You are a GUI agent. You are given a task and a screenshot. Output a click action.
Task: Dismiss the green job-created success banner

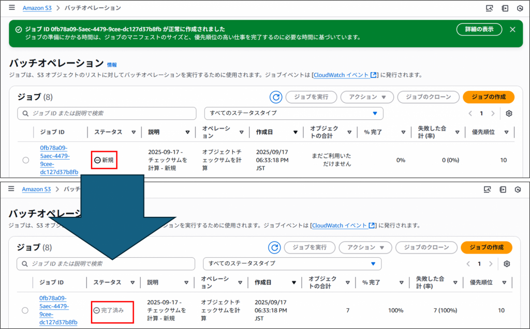pyautogui.click(x=512, y=29)
